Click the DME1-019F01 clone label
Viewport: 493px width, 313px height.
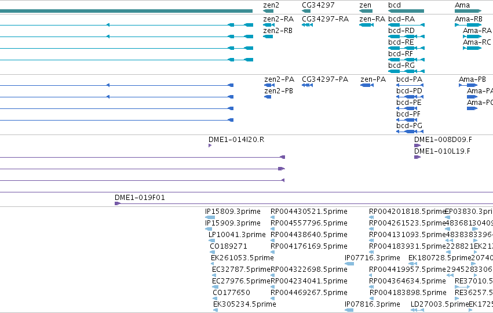[x=140, y=198]
